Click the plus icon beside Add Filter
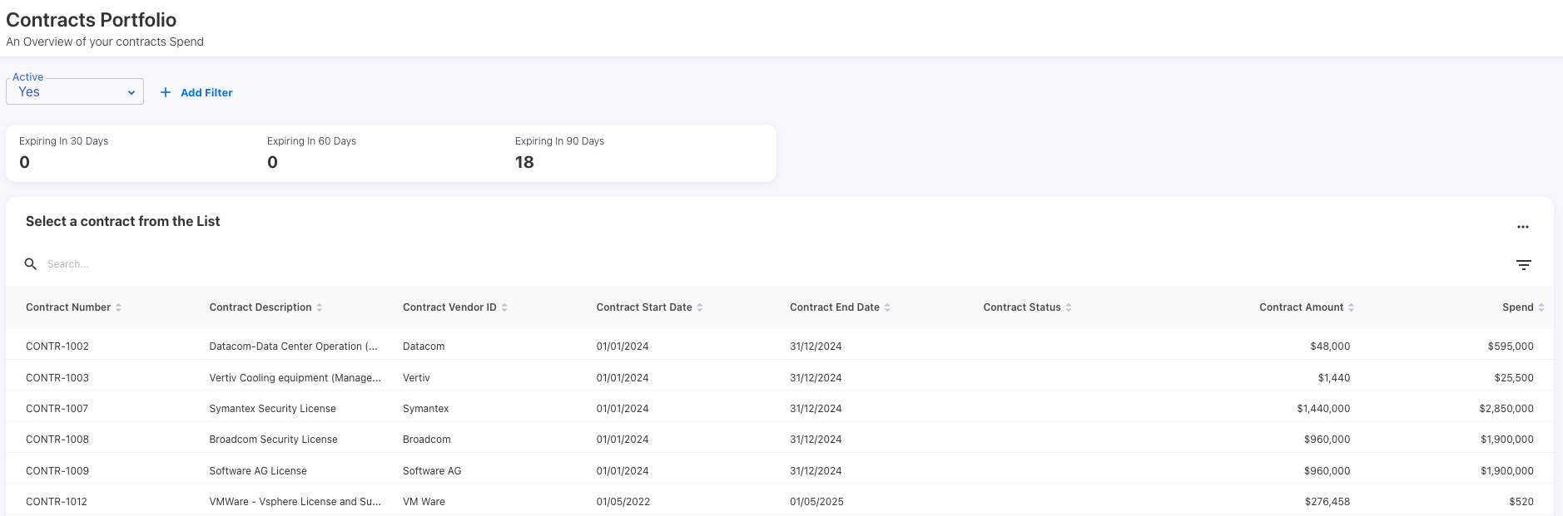This screenshot has height=516, width=1563. pos(166,92)
